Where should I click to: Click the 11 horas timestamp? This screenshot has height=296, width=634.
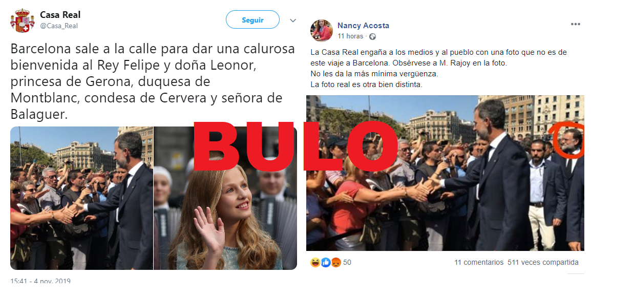(350, 36)
